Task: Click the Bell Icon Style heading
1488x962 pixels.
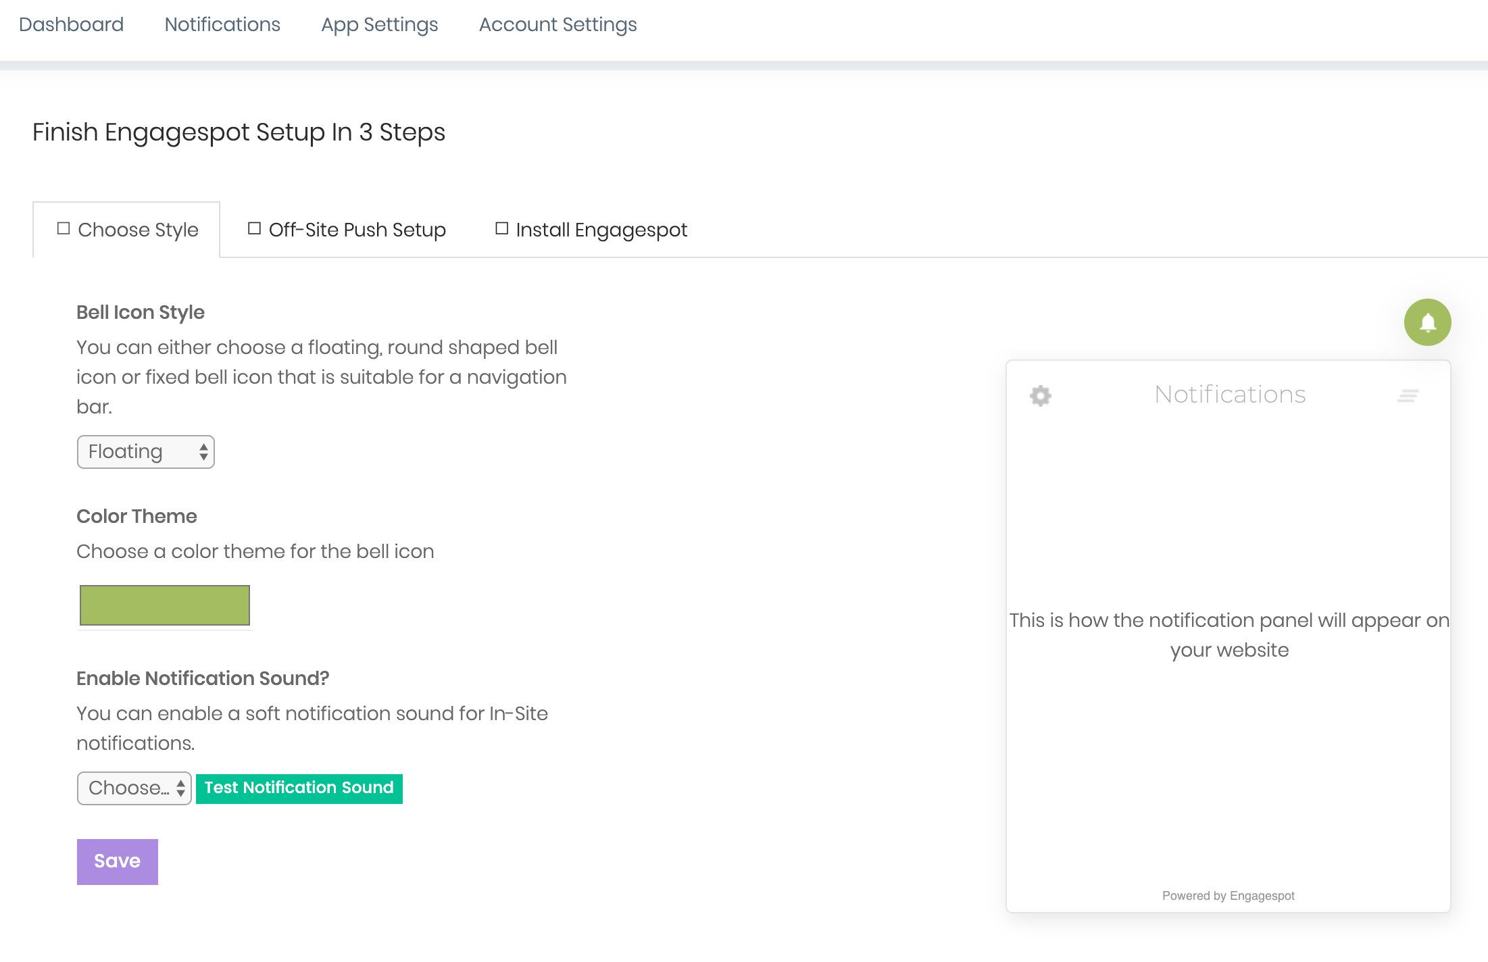Action: (141, 312)
